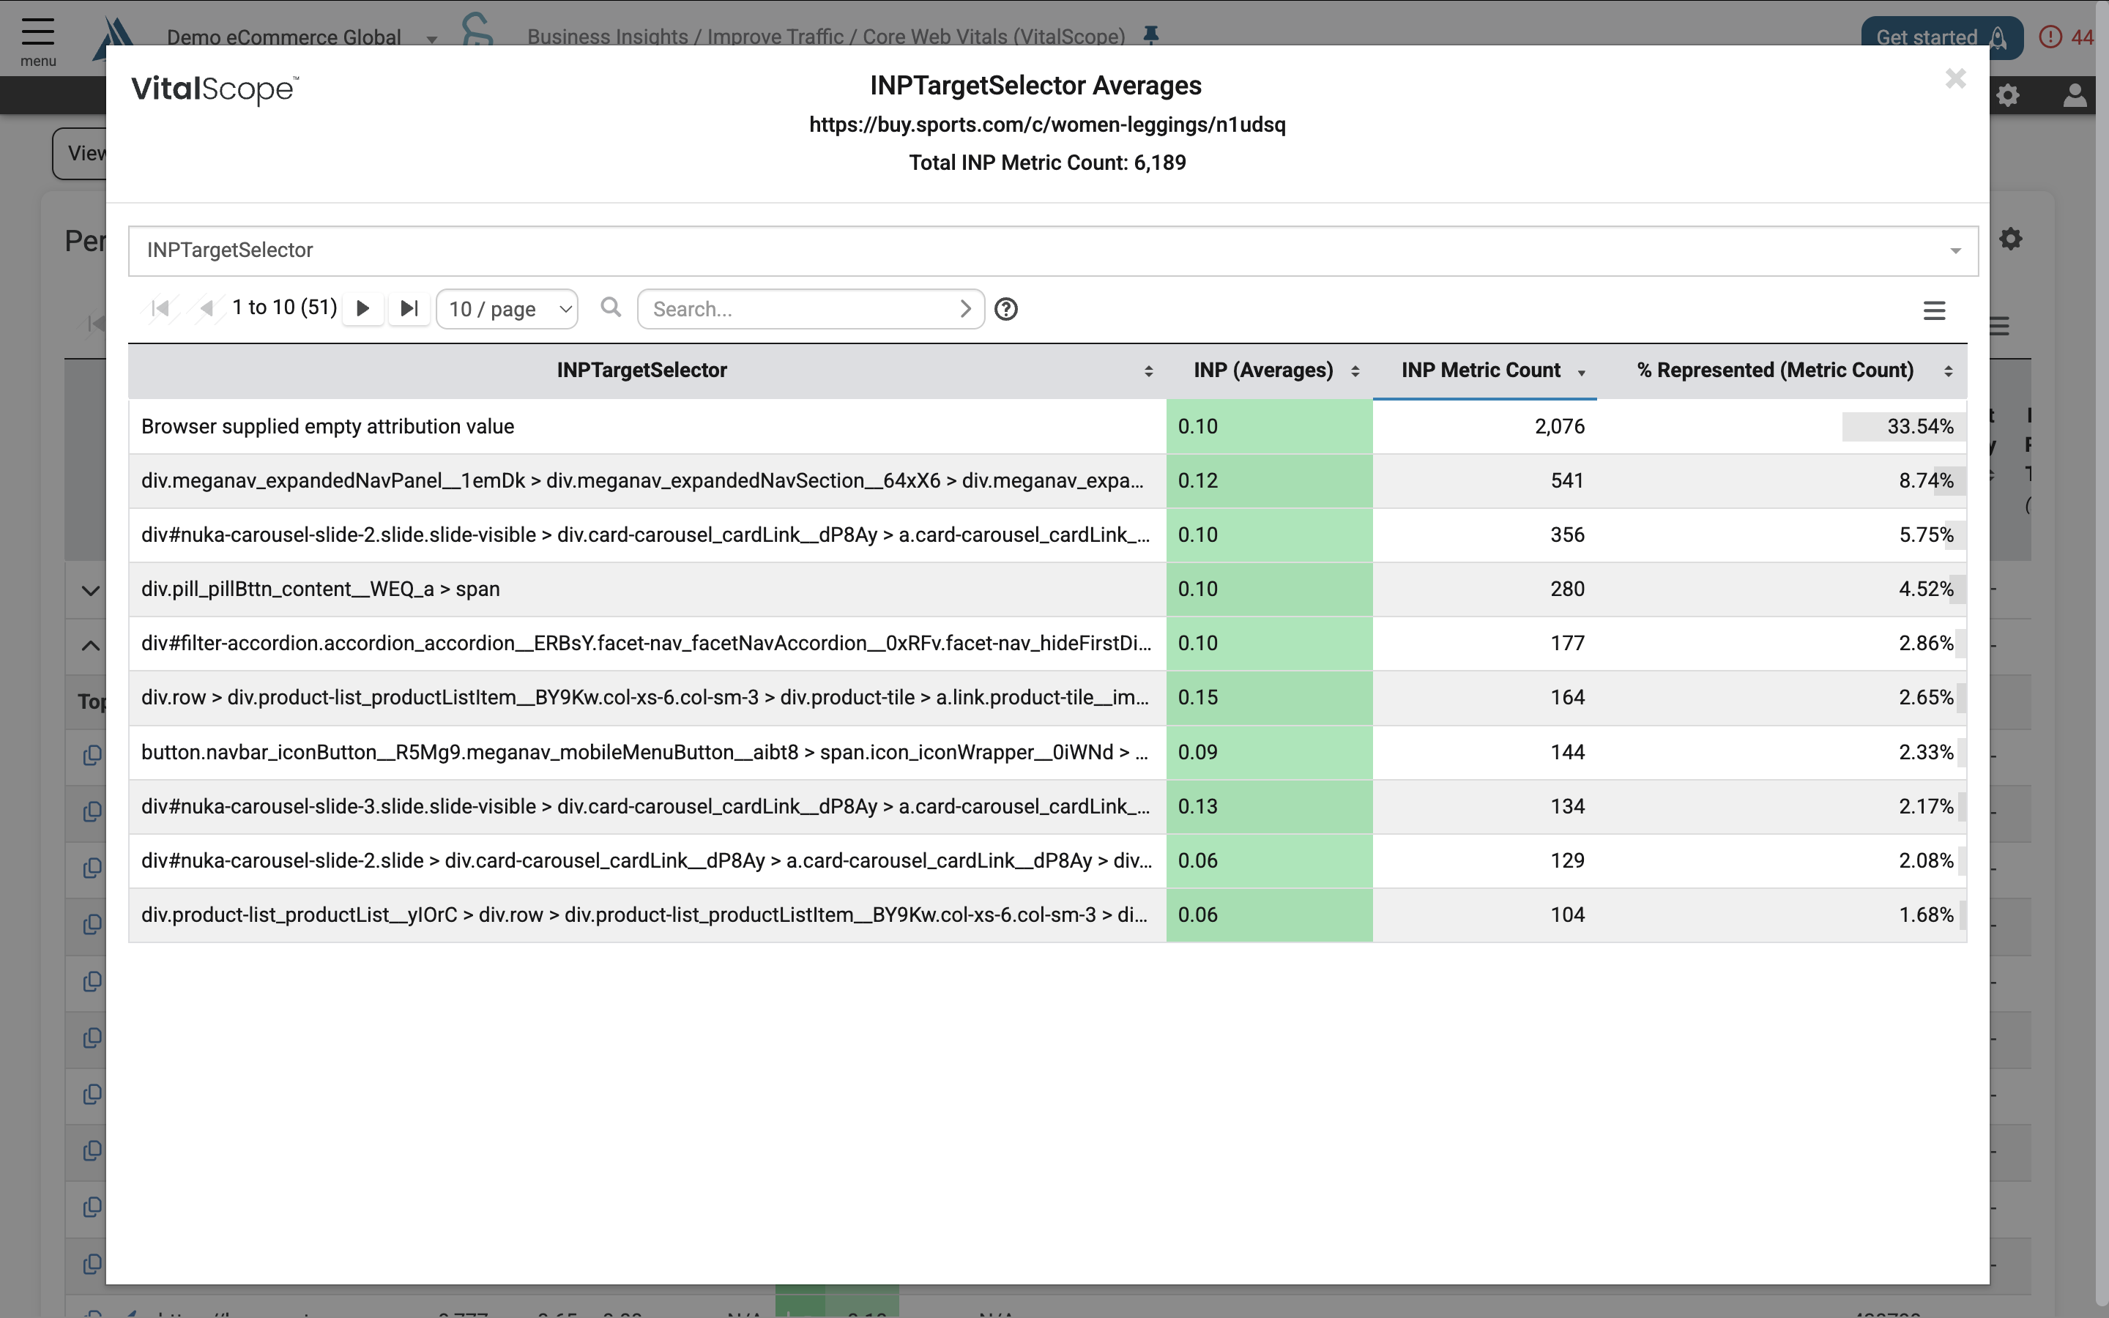Go to previous page of results
2109x1318 pixels.
[x=207, y=308]
